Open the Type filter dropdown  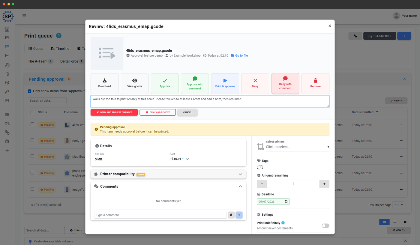76,230
